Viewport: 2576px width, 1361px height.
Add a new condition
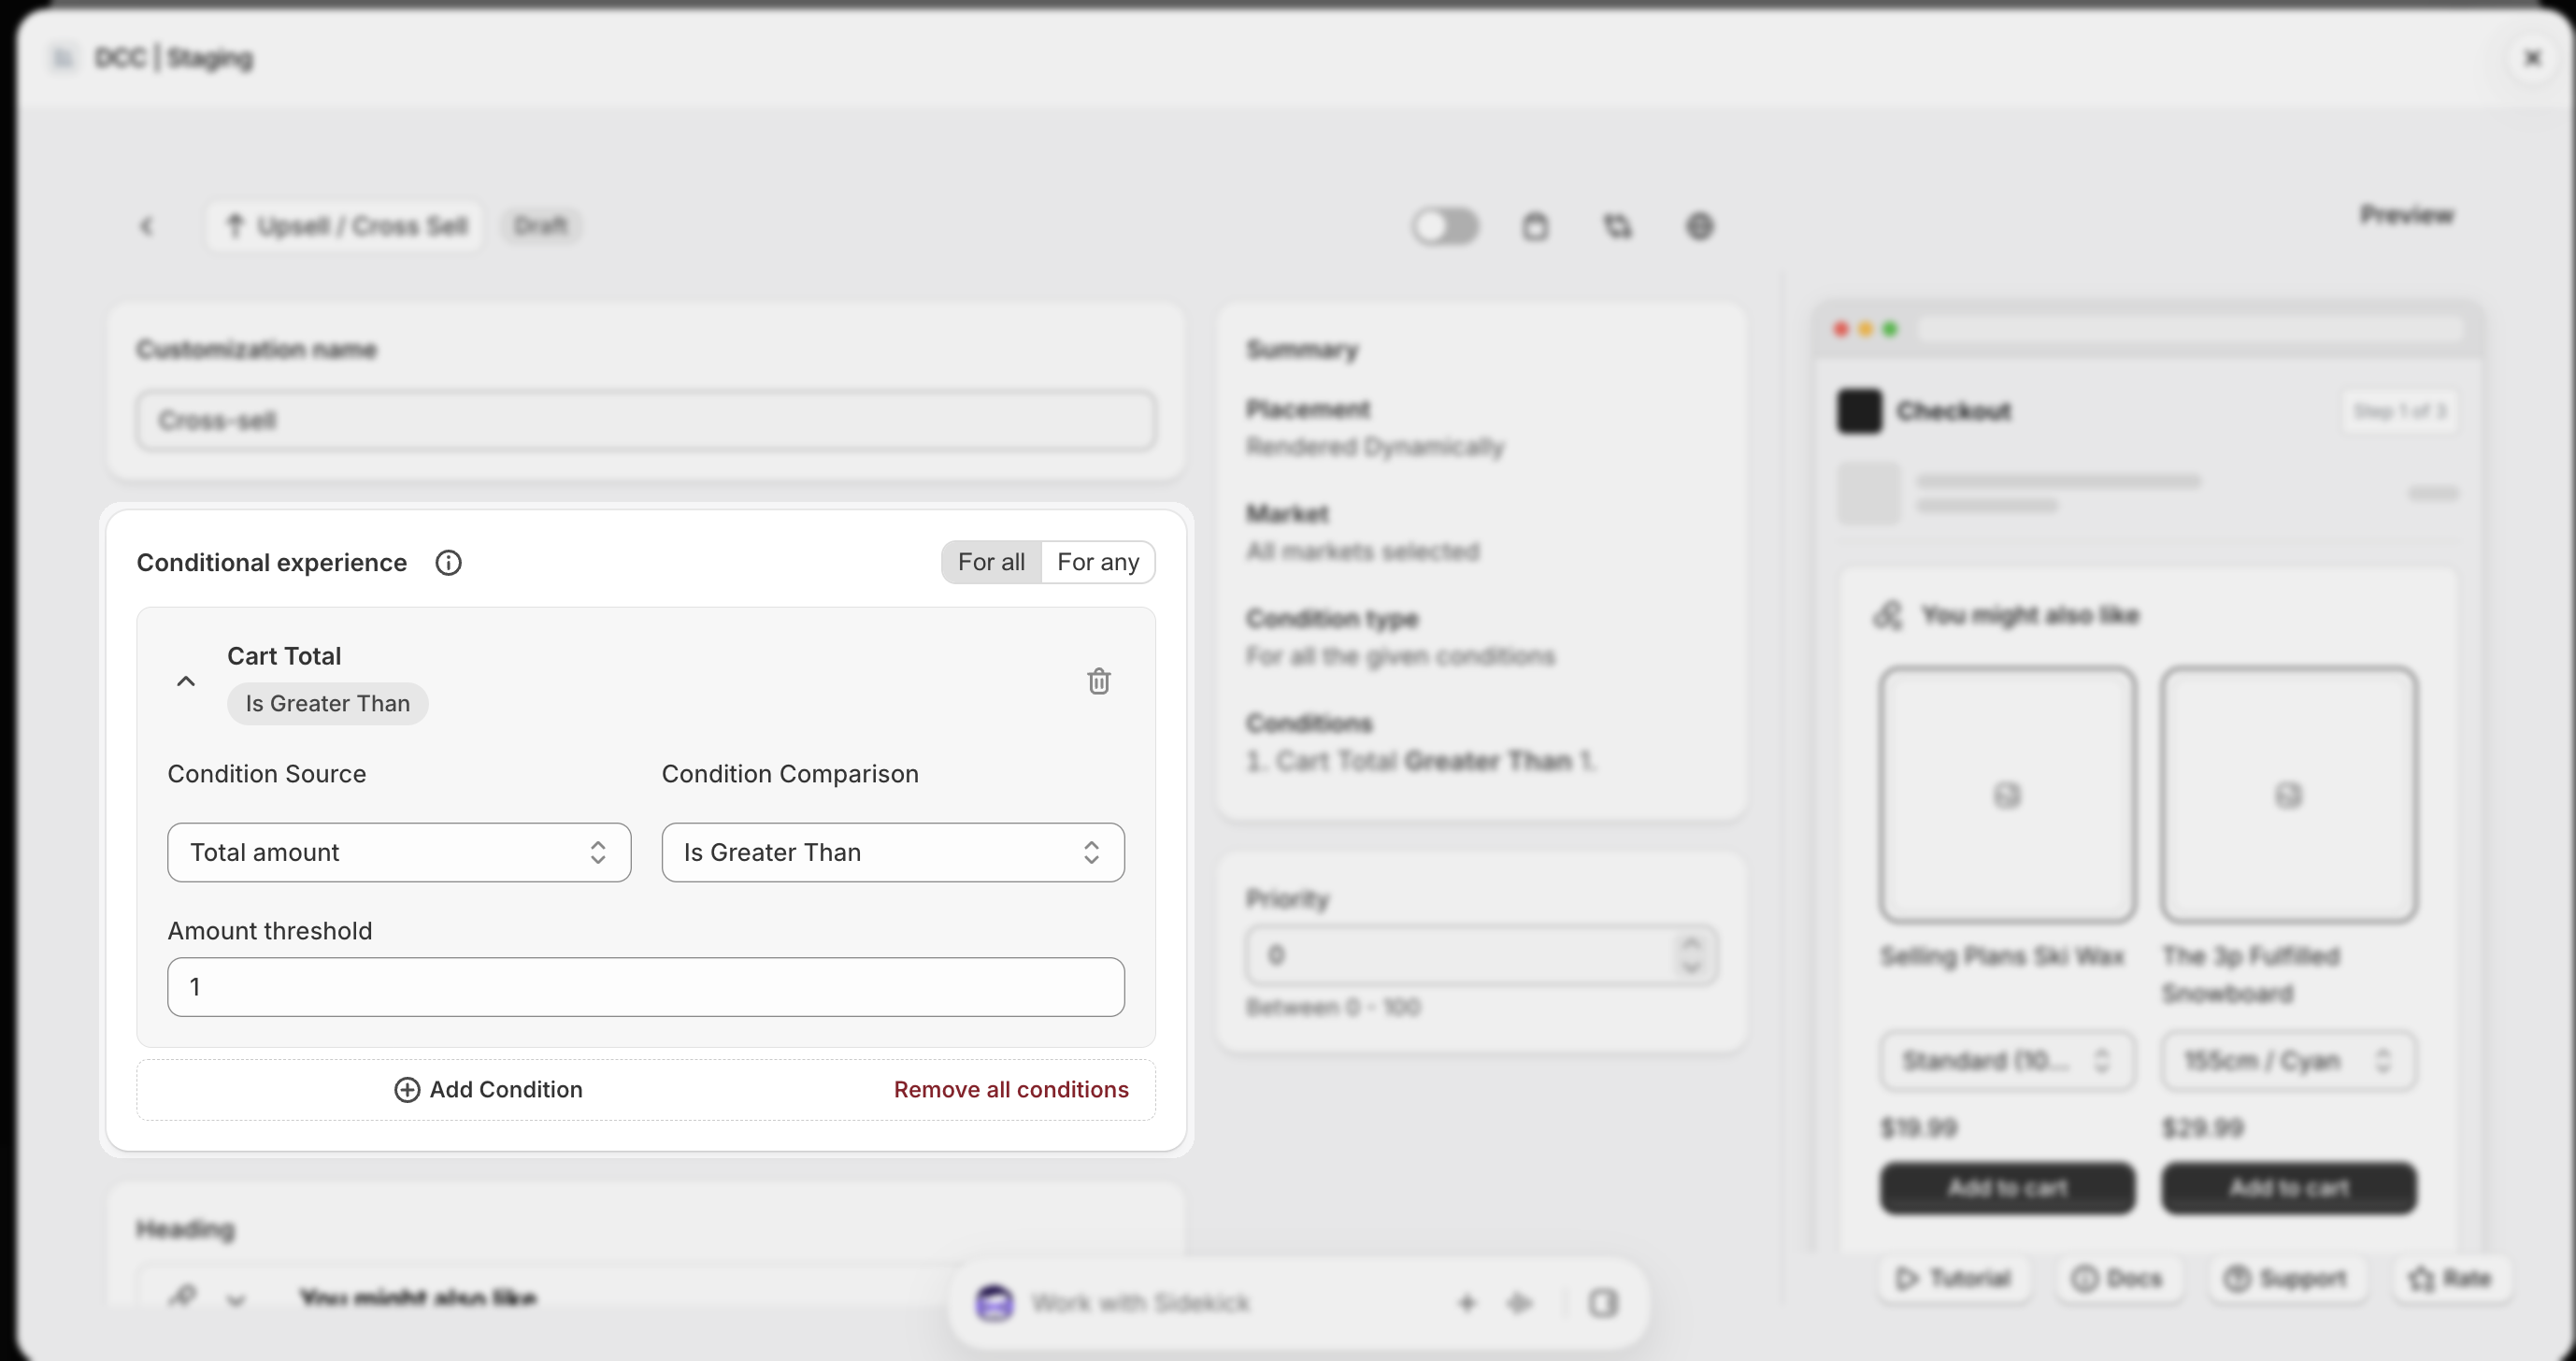488,1089
